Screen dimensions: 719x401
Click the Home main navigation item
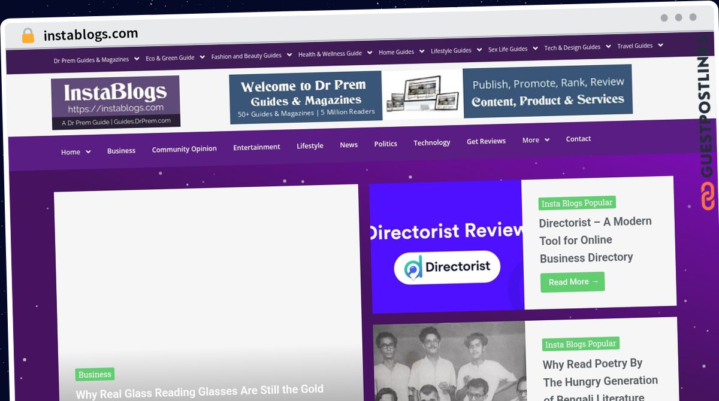(70, 152)
